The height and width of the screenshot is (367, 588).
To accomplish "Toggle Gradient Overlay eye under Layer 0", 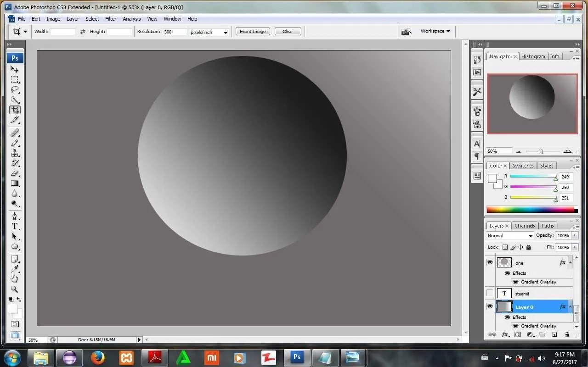I will (515, 326).
